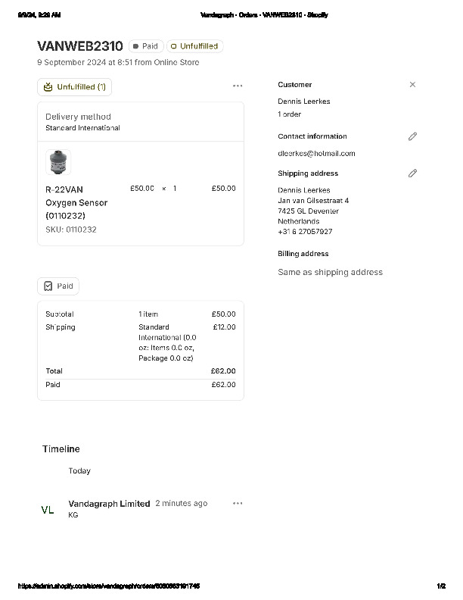This screenshot has height=600, width=463.
Task: Click the Unfulfilled status badge in header
Action: (194, 46)
